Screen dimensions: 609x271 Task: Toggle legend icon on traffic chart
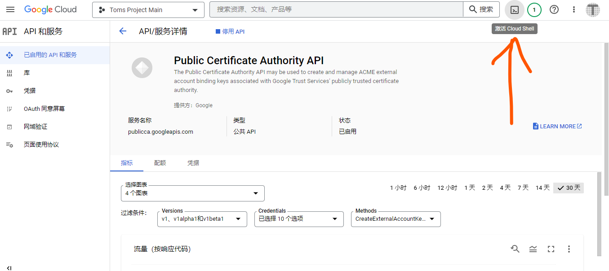point(533,249)
